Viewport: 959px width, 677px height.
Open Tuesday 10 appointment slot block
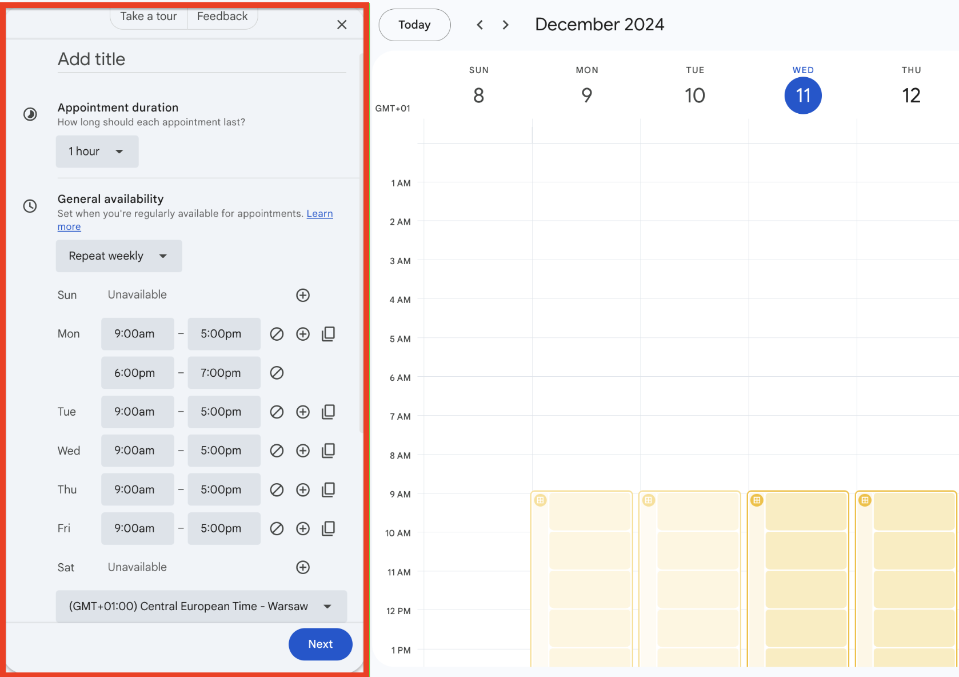[x=690, y=579]
